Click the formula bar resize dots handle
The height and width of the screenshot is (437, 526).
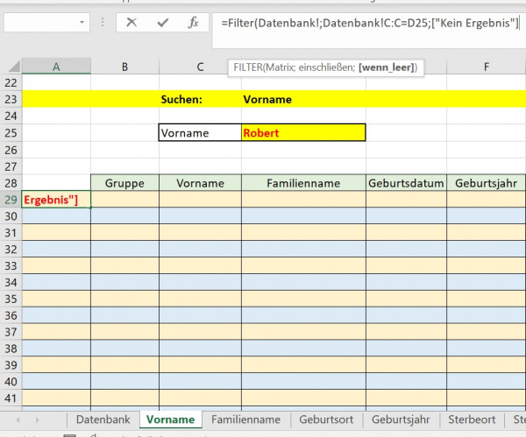103,23
